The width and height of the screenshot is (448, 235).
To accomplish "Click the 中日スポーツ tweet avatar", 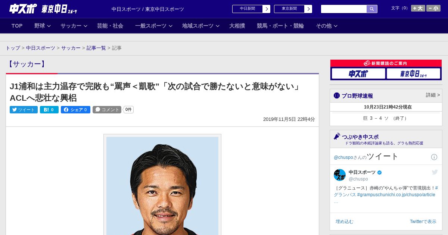I will [x=340, y=175].
